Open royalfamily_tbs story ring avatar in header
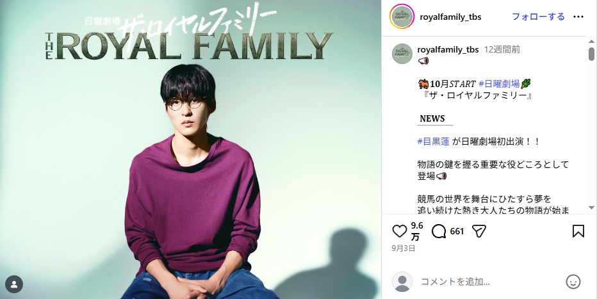Image resolution: width=597 pixels, height=299 pixels. click(402, 17)
